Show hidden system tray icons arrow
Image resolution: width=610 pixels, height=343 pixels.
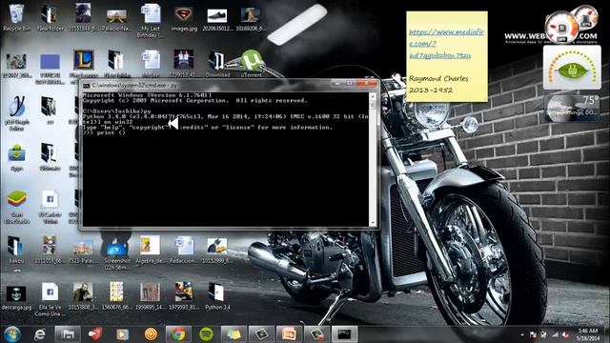[x=521, y=334]
